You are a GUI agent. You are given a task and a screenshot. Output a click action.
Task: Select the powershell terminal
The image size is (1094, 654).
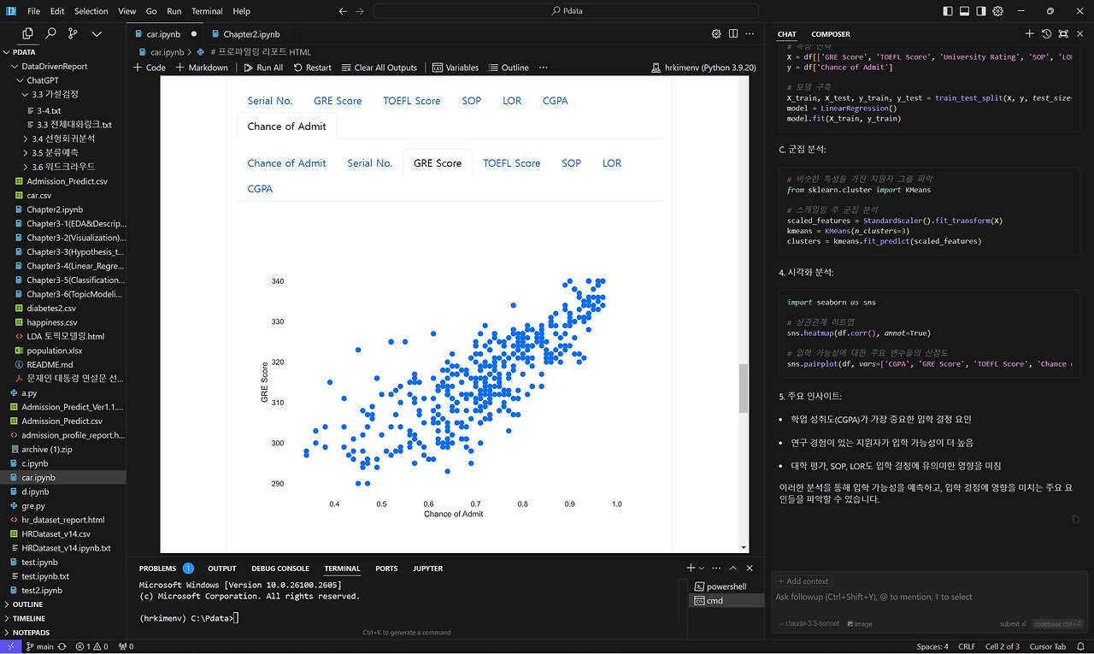[x=726, y=586]
